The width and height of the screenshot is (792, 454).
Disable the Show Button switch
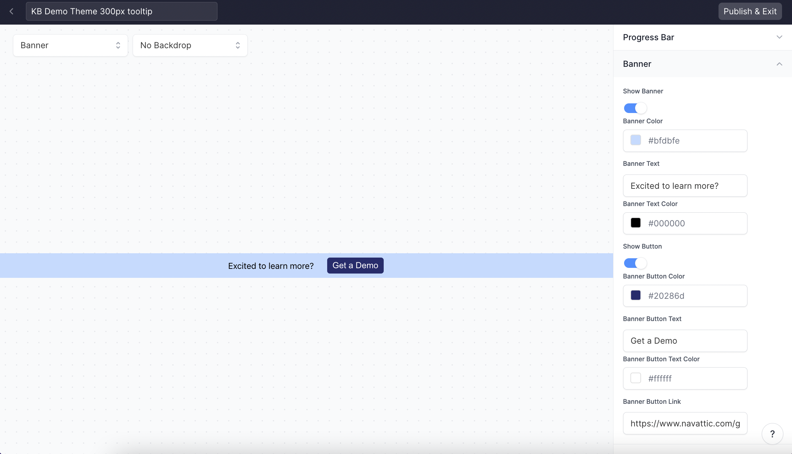coord(635,263)
